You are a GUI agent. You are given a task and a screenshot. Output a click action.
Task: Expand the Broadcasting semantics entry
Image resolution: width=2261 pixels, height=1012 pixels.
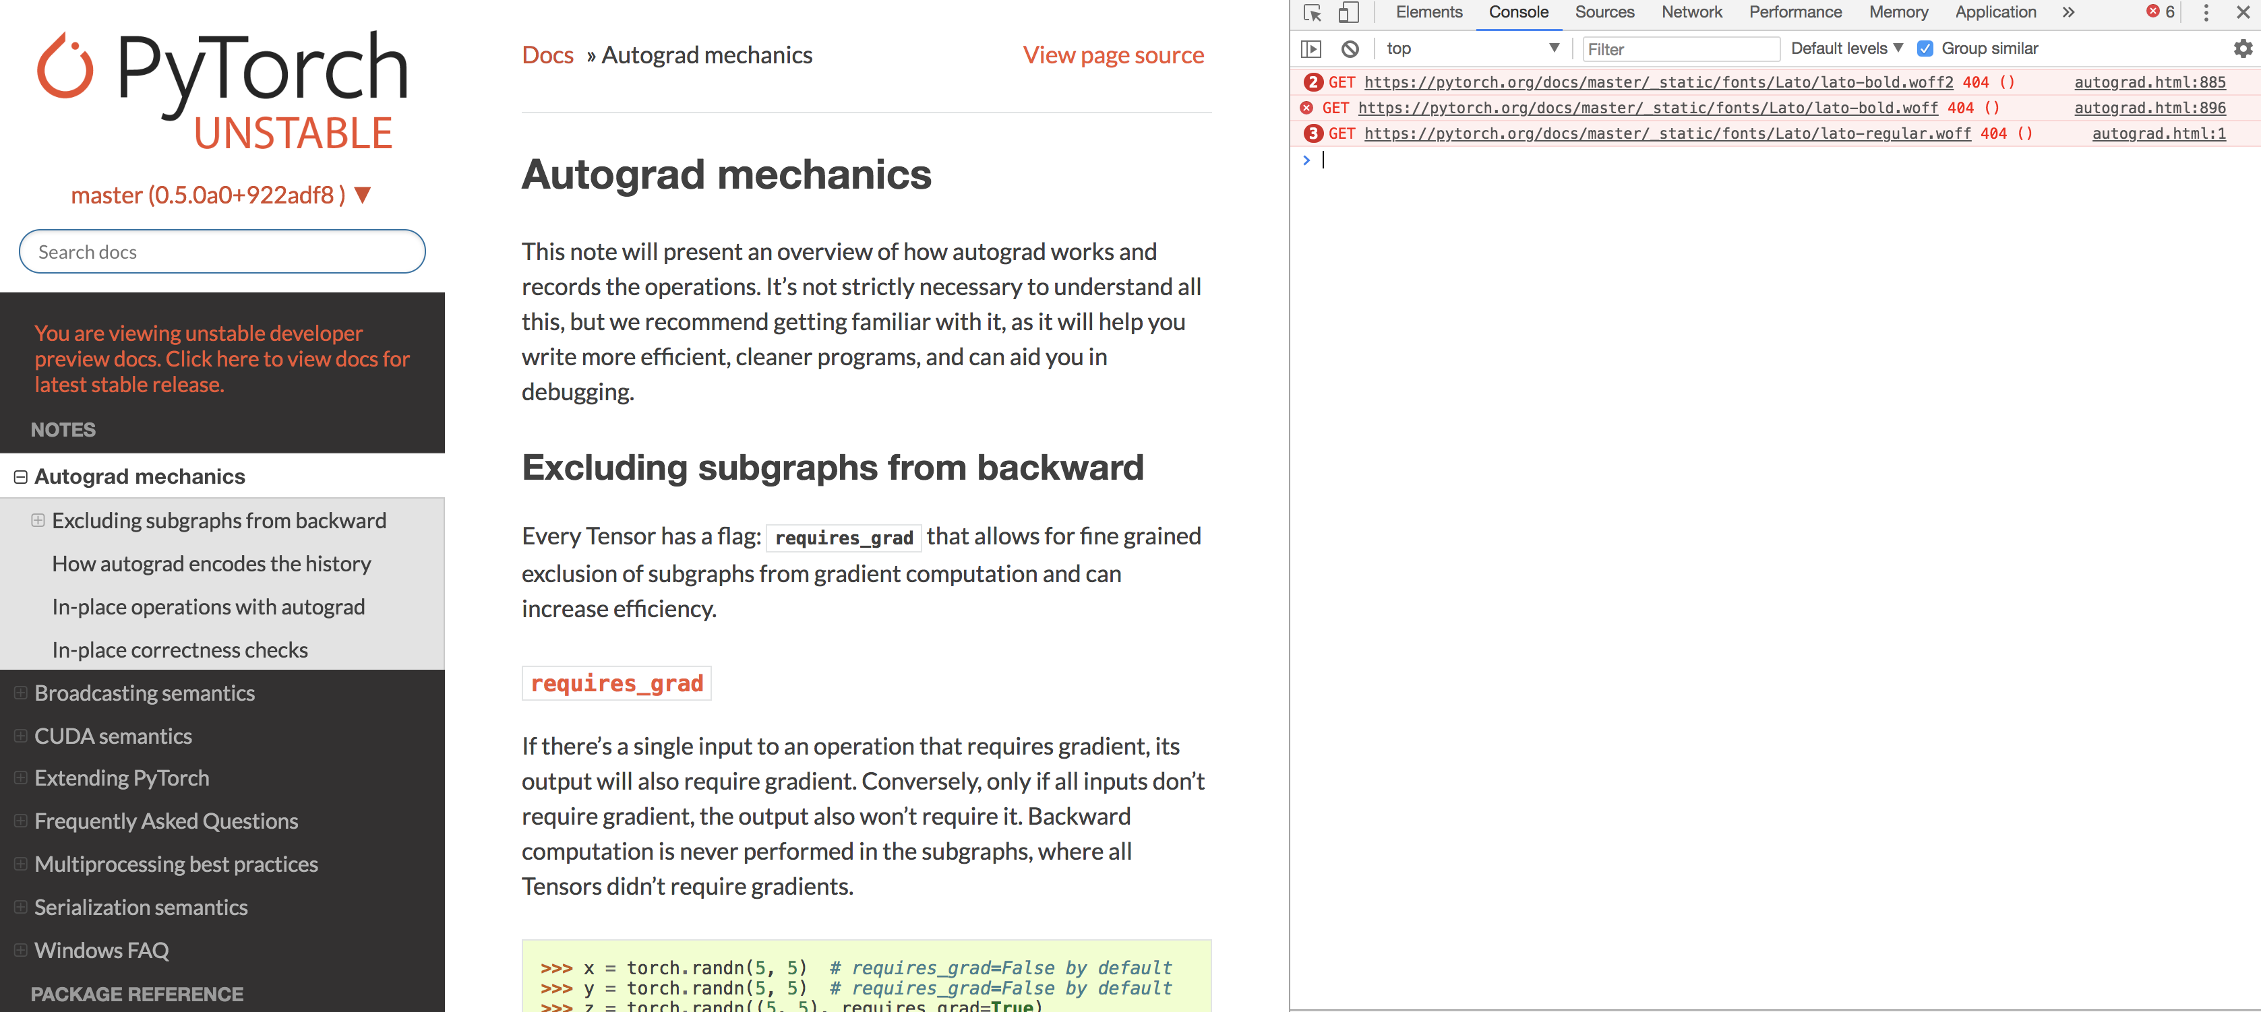(20, 693)
